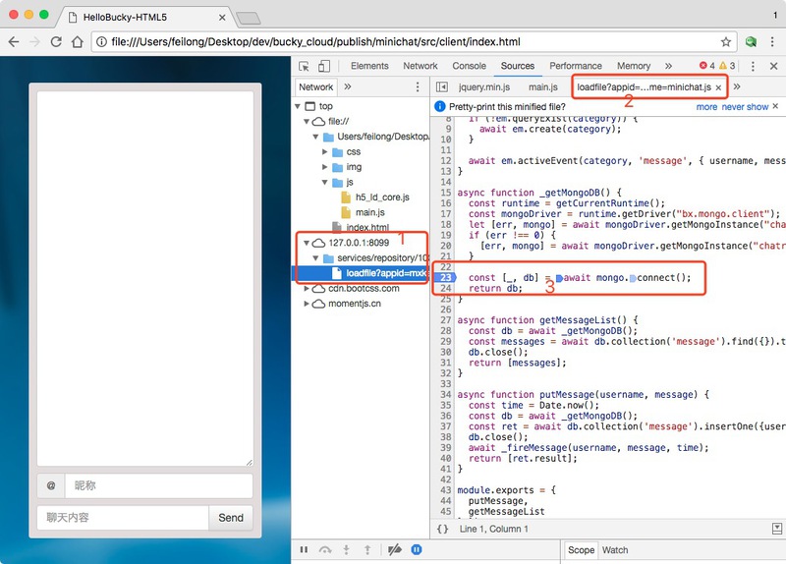The height and width of the screenshot is (564, 786).
Task: Click show drawer icon at status bar
Action: (777, 529)
